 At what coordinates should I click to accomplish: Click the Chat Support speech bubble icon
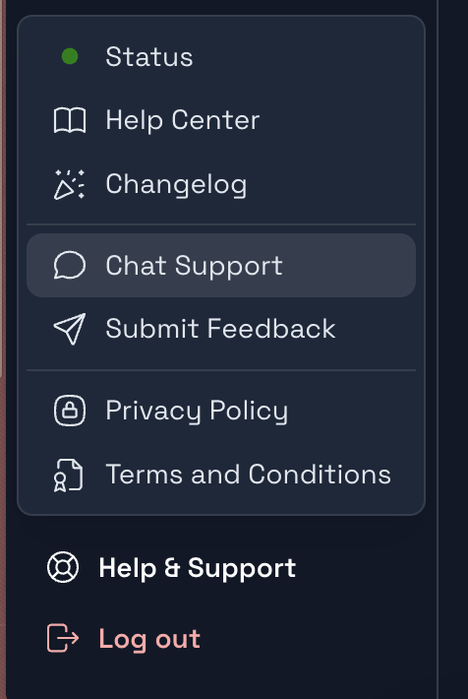(x=70, y=265)
